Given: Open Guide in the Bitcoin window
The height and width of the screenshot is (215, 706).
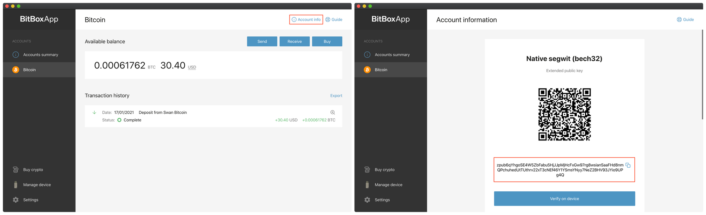Looking at the screenshot, I should click(334, 20).
